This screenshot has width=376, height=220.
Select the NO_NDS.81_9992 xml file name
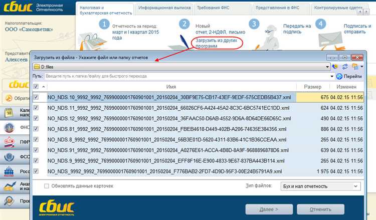tap(167, 129)
